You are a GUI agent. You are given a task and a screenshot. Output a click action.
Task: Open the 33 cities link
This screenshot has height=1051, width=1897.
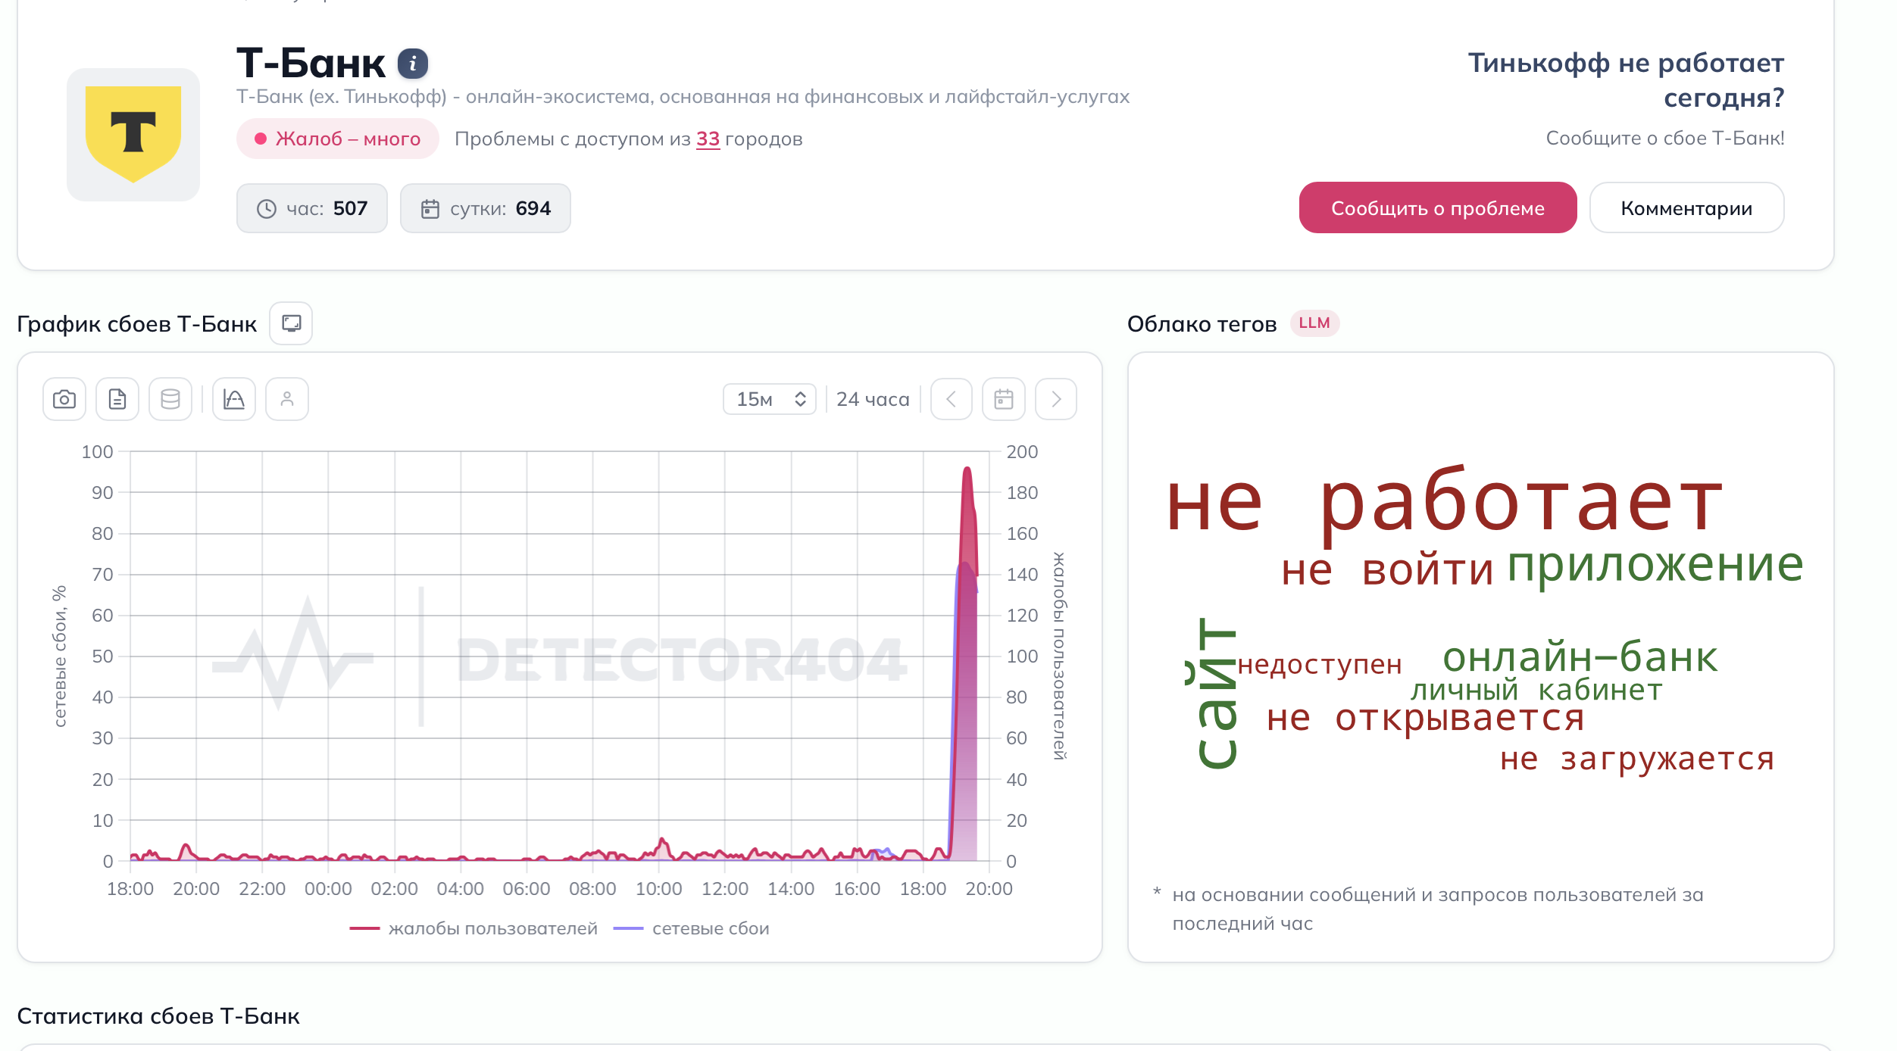[708, 139]
